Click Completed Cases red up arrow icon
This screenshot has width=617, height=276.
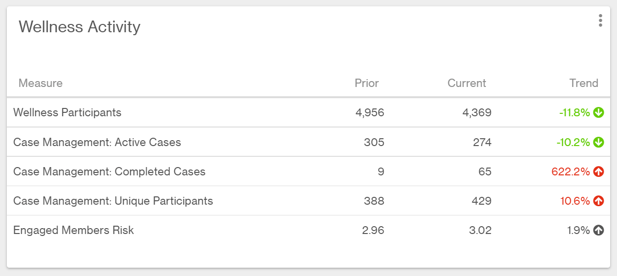(x=598, y=172)
